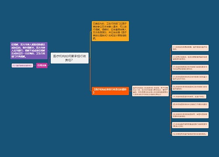Select the peach node about 医疗机构违反规定
Image resolution: width=219 pixels, height=157 pixels.
[150, 91]
